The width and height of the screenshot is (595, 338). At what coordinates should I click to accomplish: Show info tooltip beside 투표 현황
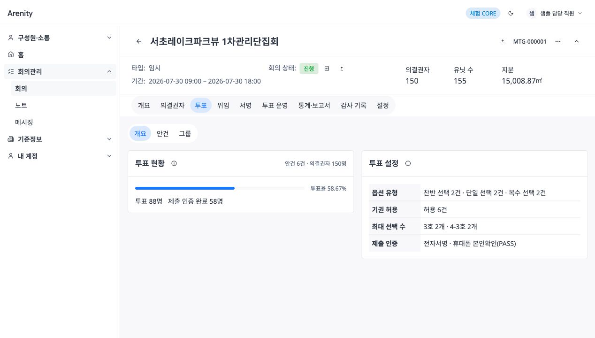tap(174, 163)
